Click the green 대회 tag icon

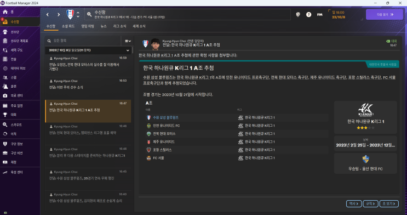388,41
